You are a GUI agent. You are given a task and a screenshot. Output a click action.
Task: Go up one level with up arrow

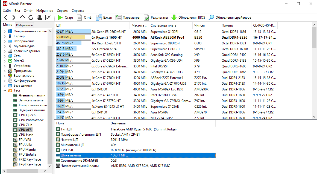pyautogui.click(x=22, y=17)
